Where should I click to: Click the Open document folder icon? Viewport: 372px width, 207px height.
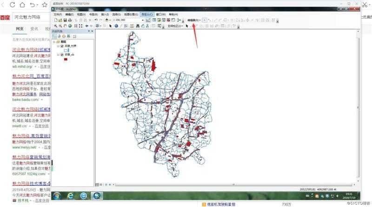[60, 20]
